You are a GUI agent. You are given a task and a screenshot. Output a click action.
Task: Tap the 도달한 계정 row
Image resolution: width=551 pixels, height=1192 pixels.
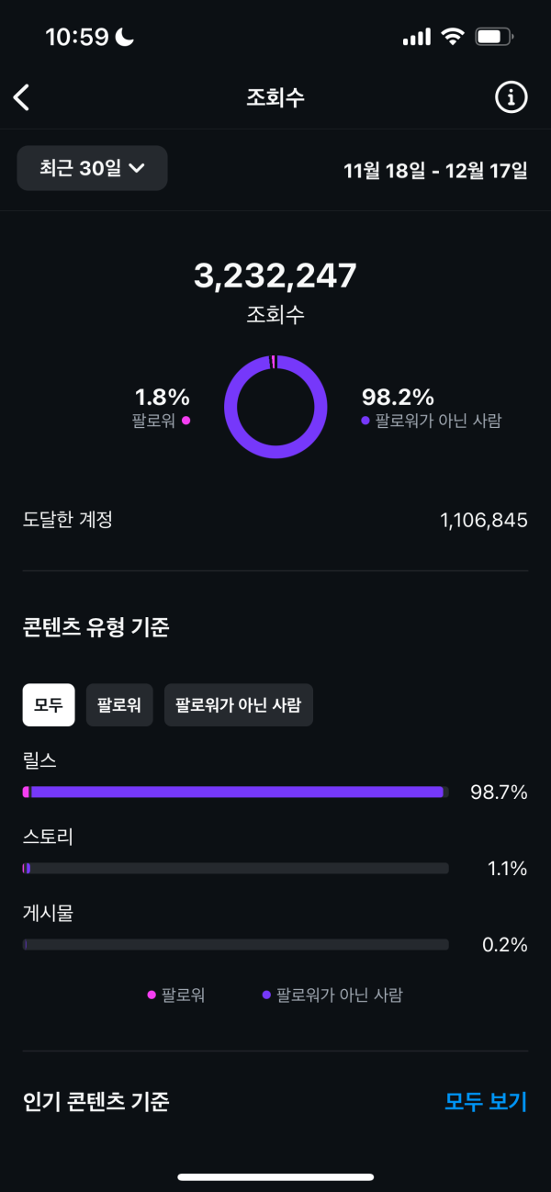click(x=275, y=520)
